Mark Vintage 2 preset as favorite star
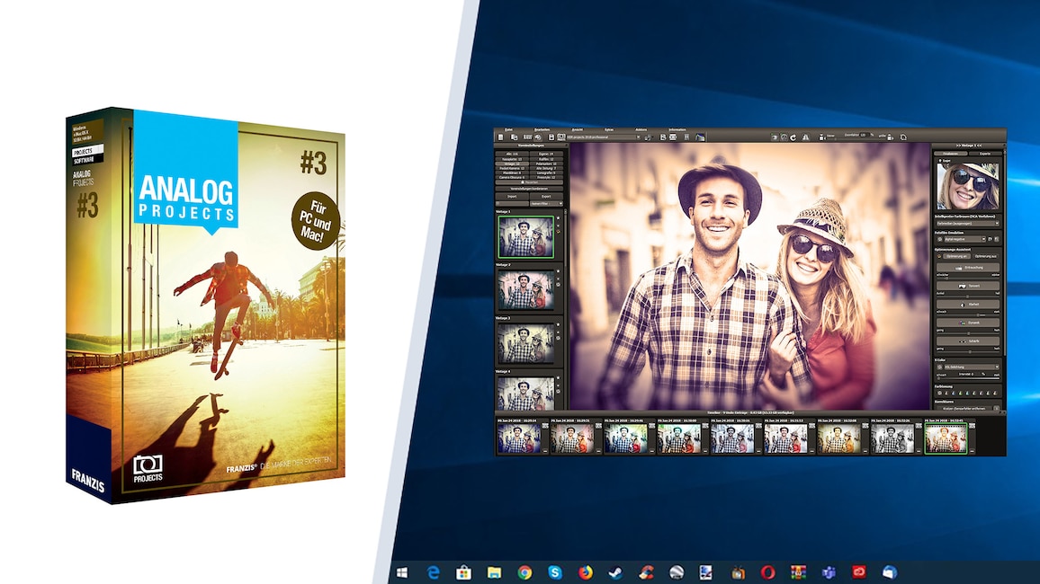Screen dimensions: 1040x584 pos(558,270)
